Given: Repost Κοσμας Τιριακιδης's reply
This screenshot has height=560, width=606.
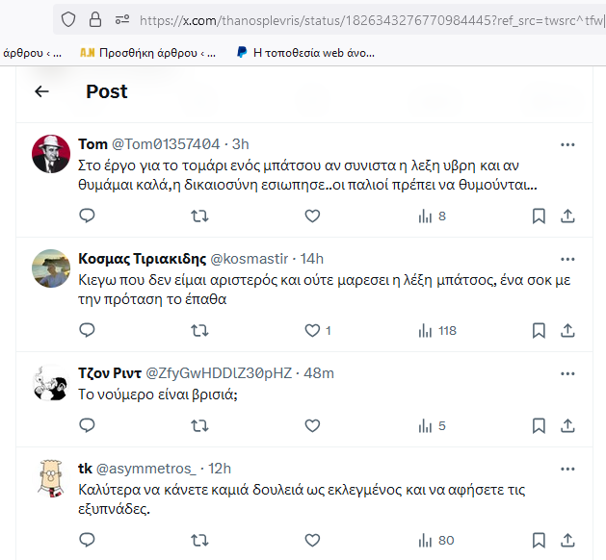Looking at the screenshot, I should pos(199,330).
